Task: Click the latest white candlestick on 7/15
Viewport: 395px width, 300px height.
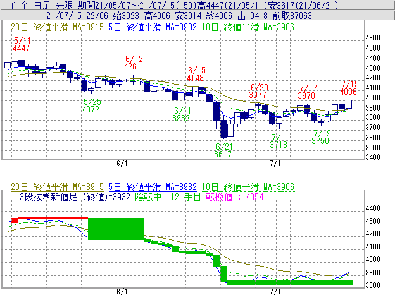Action: (x=349, y=104)
